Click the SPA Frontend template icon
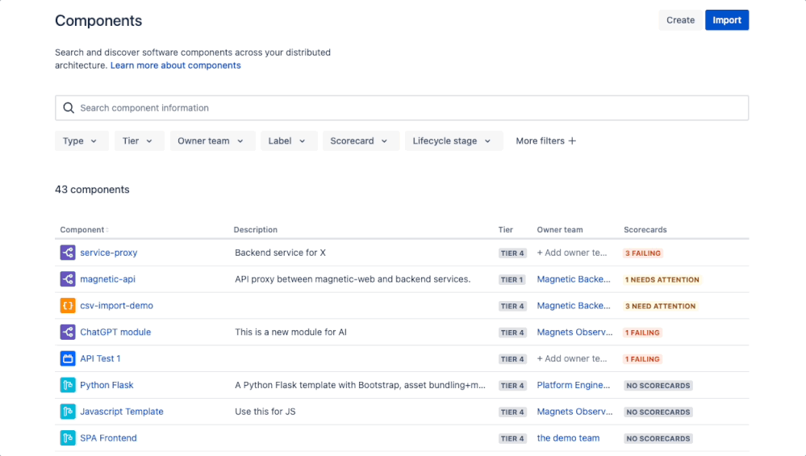 [x=68, y=438]
